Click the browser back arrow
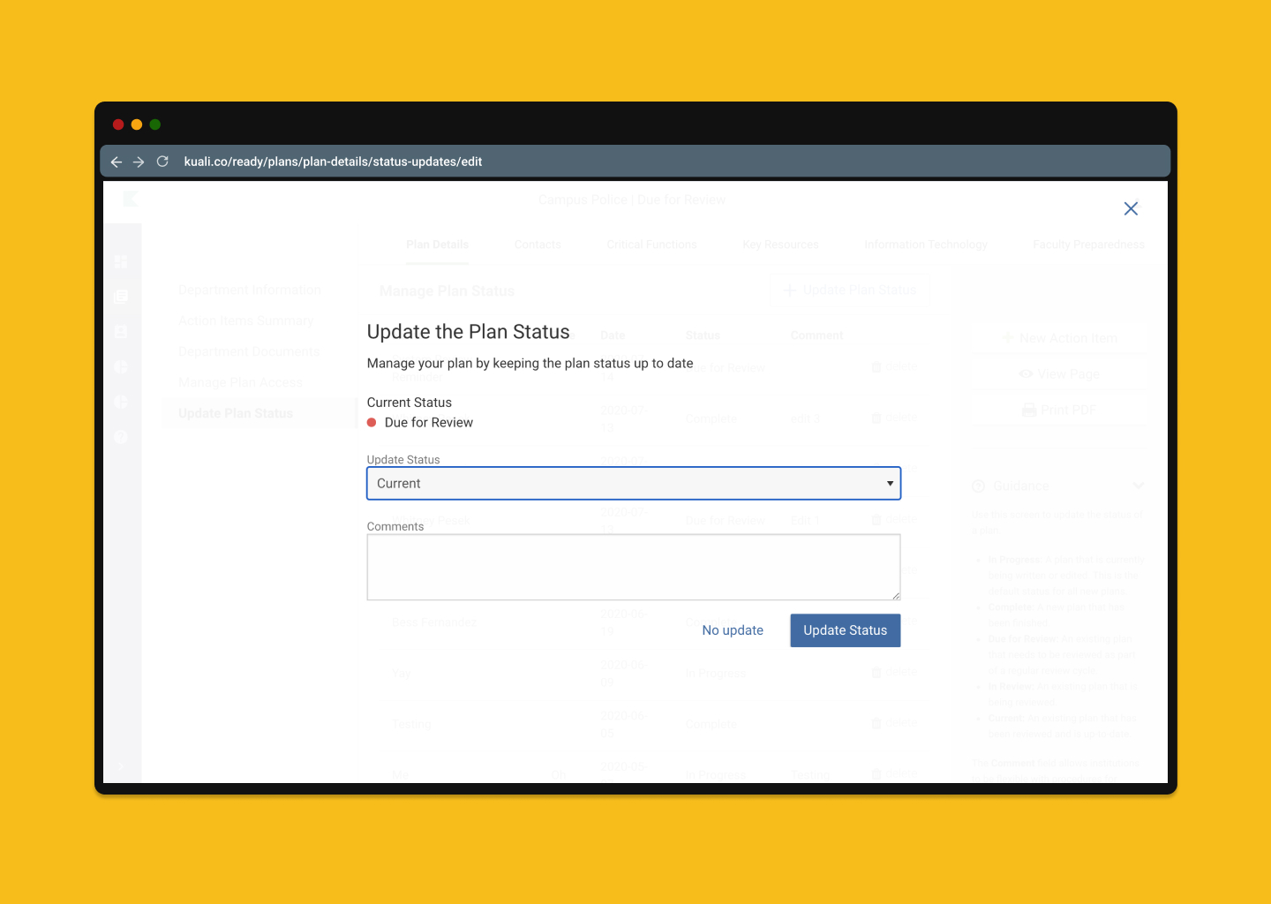Viewport: 1271px width, 904px height. pos(117,162)
